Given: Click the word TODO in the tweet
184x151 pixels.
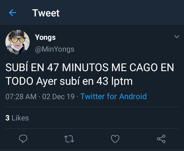Looking at the screenshot, I should point(19,81).
